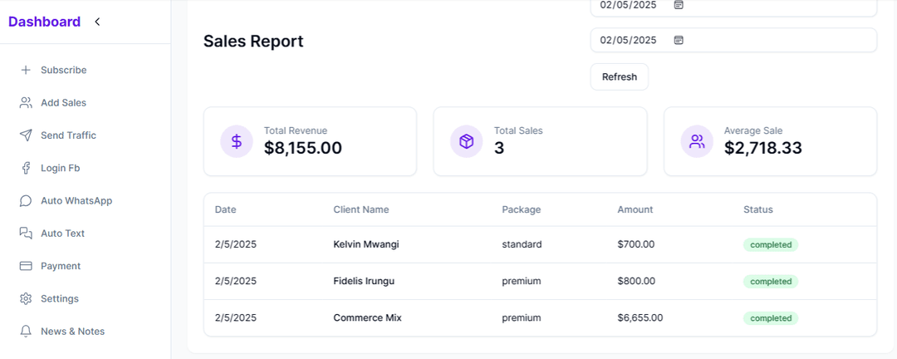Click the standard package cell
The image size is (897, 359).
(522, 244)
